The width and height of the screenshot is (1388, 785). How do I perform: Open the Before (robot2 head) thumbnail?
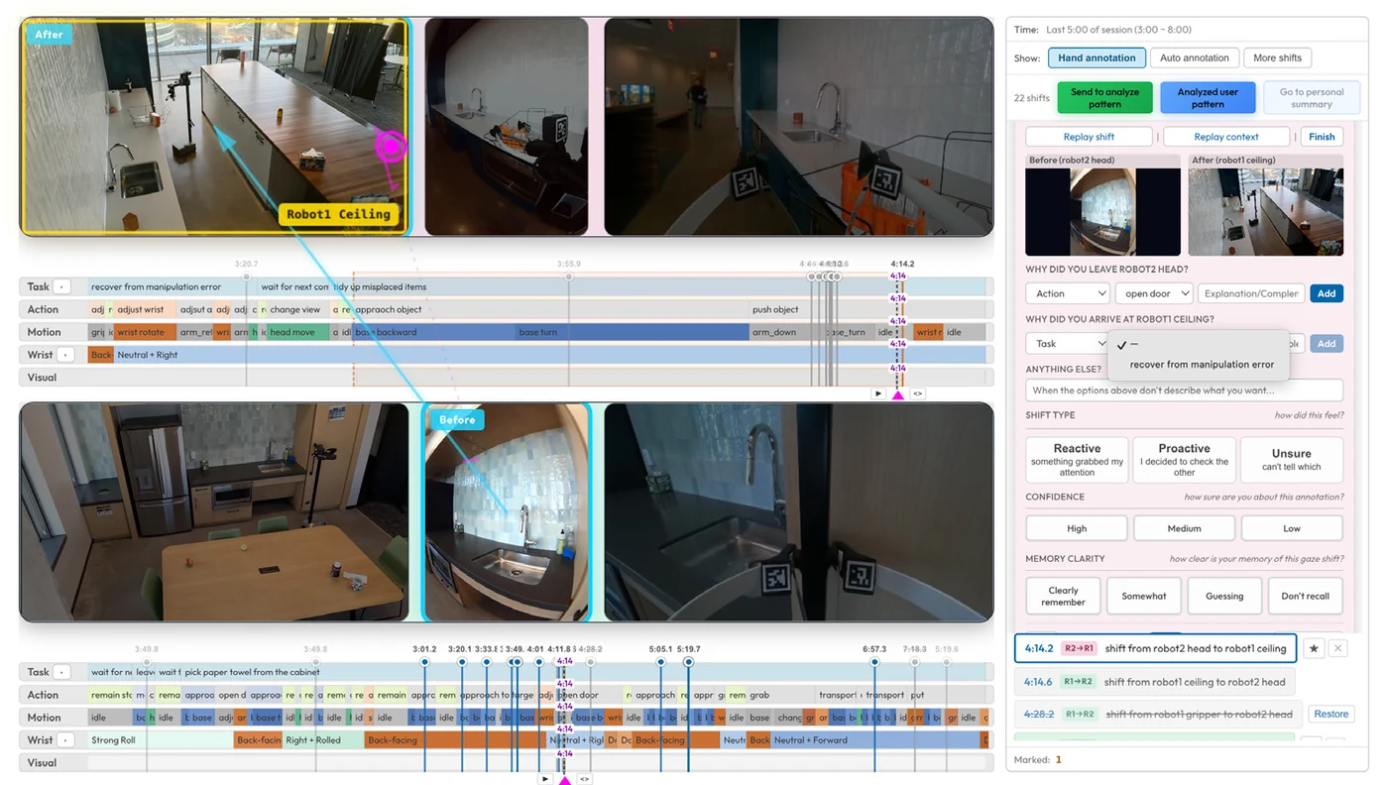(1102, 212)
